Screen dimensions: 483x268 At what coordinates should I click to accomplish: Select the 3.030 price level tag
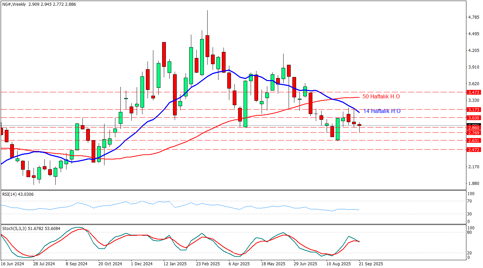[473, 118]
